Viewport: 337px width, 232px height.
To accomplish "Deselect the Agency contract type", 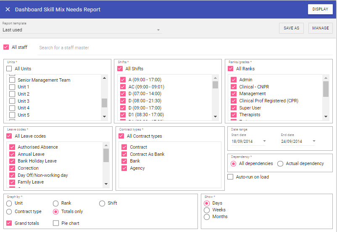I will [x=124, y=168].
